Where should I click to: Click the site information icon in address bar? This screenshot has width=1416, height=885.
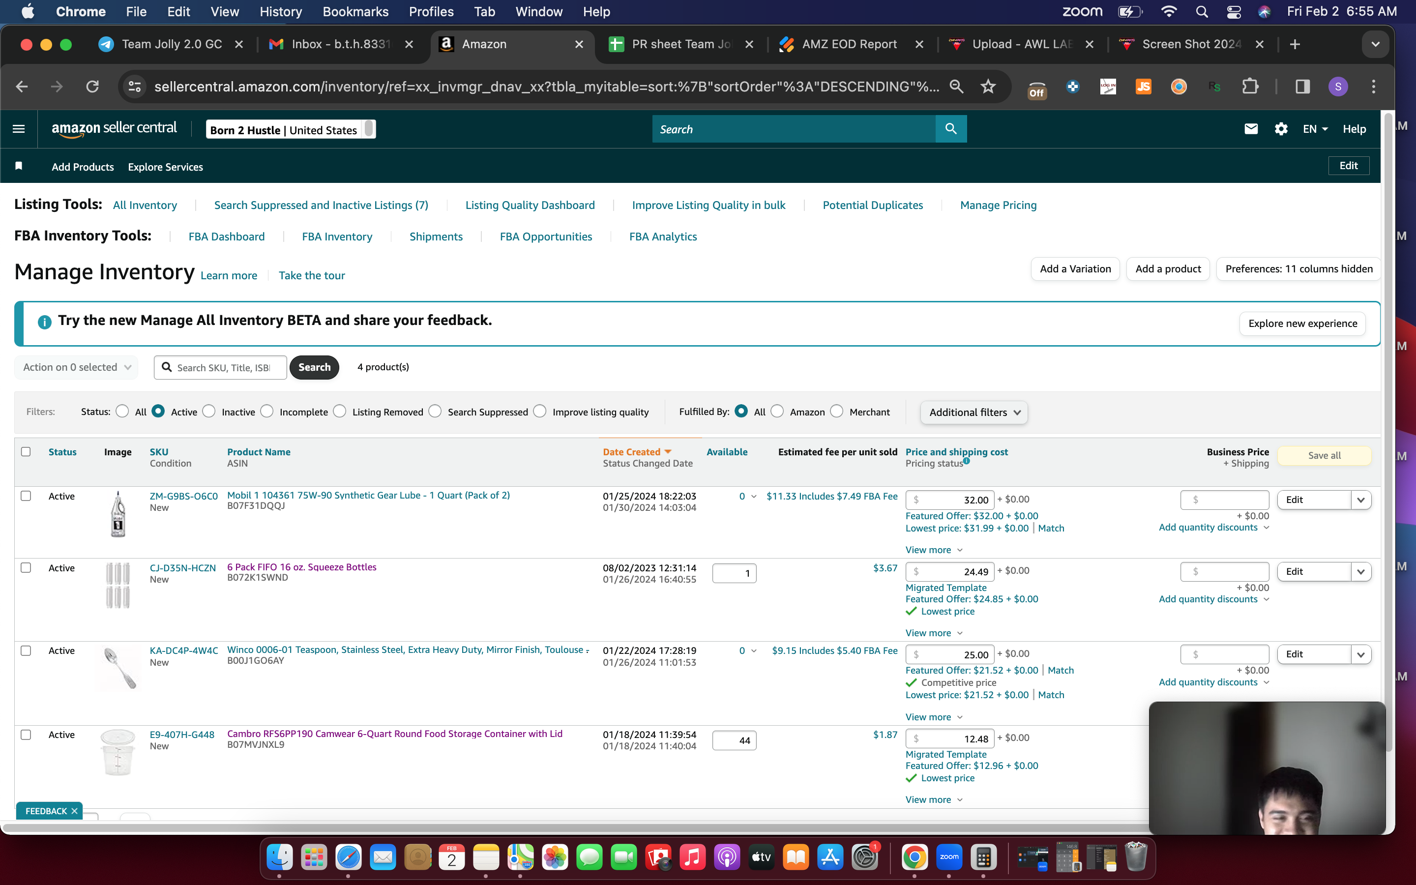point(135,87)
